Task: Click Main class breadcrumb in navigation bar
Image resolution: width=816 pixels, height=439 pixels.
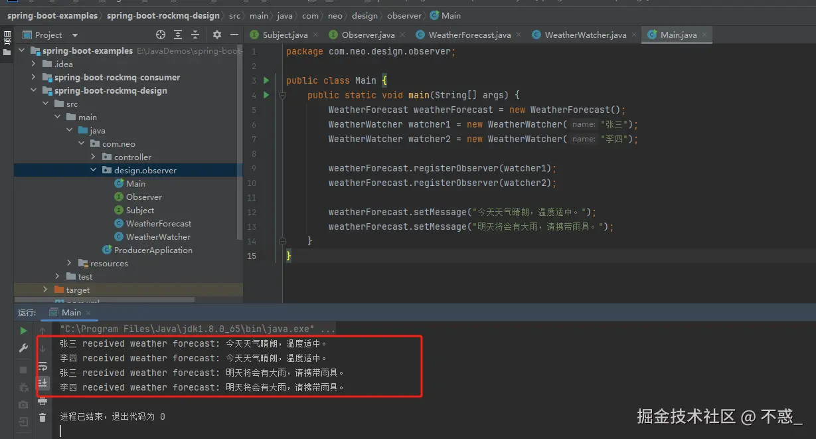Action: tap(445, 15)
